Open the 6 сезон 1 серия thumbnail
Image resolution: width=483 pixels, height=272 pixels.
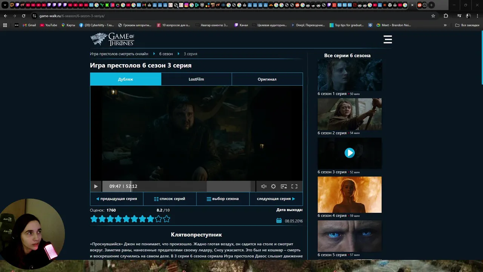tap(349, 75)
